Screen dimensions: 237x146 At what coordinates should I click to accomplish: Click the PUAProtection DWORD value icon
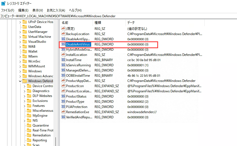pyautogui.click(x=63, y=107)
